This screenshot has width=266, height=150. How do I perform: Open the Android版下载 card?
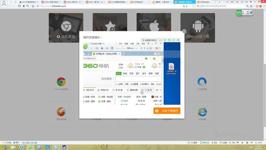tap(198, 28)
